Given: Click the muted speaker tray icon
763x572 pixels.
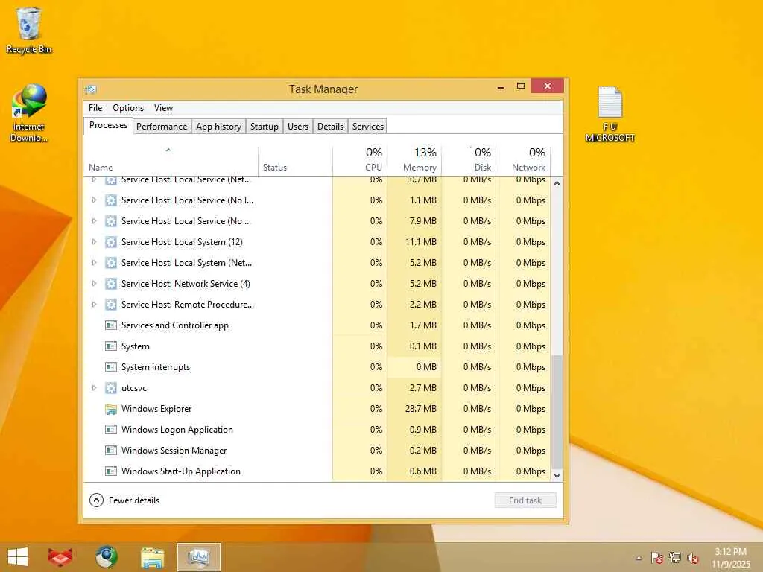Looking at the screenshot, I should point(693,558).
